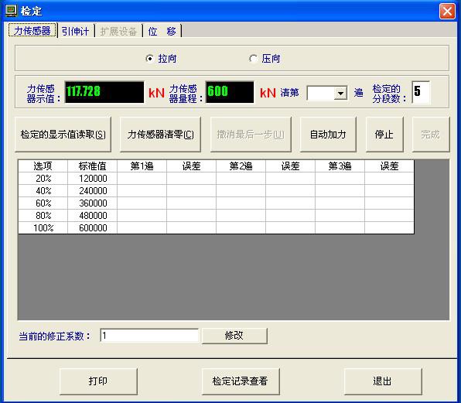
Task: Switch to the 引伸计 tab
Action: (x=76, y=31)
